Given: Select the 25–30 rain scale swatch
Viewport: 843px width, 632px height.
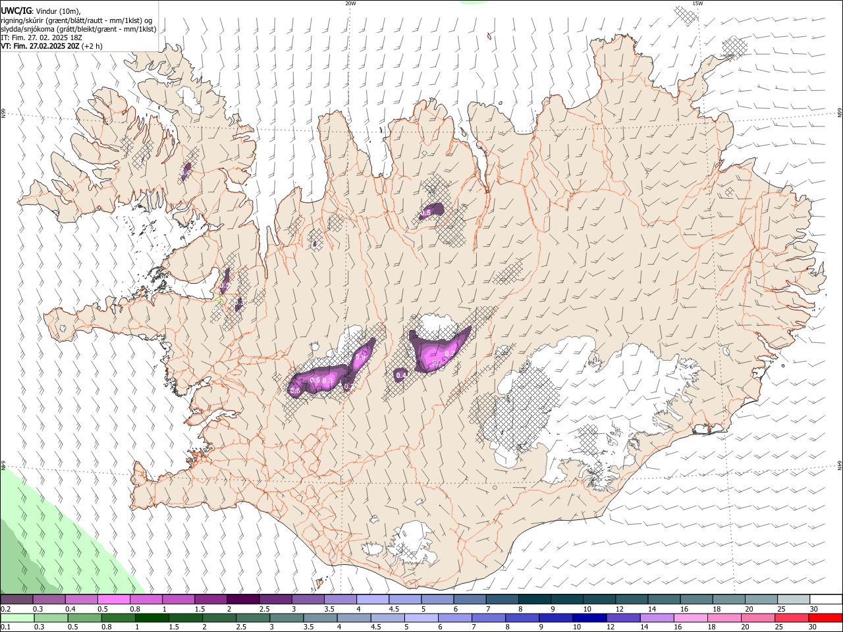Looking at the screenshot, I should (792, 618).
